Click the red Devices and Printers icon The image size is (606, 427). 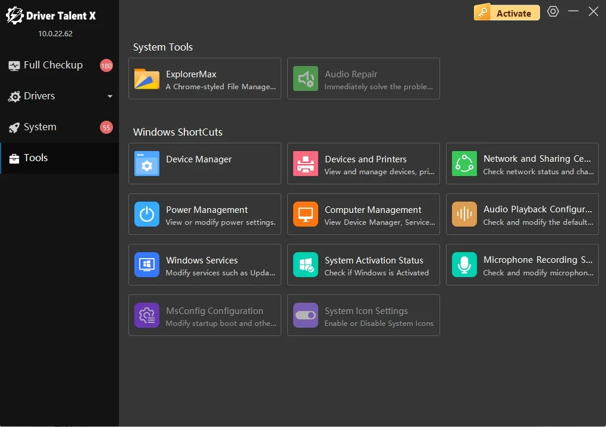pyautogui.click(x=306, y=164)
